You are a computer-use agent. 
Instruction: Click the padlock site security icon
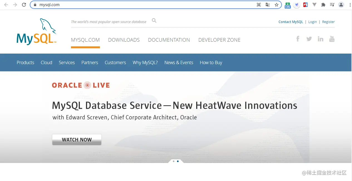pyautogui.click(x=35, y=5)
